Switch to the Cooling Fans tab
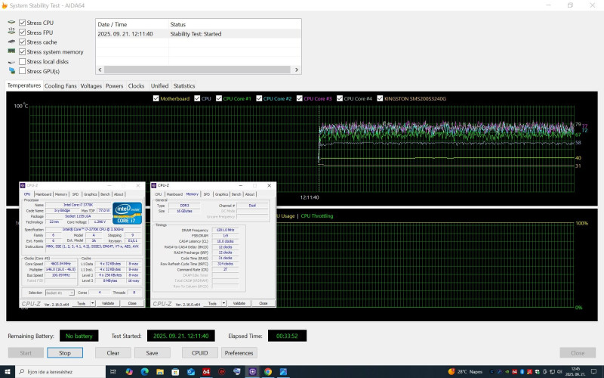 pos(60,85)
